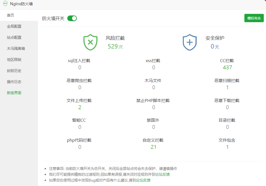Open 全局配置 in the sidebar
This screenshot has height=186, width=266.
[19, 26]
